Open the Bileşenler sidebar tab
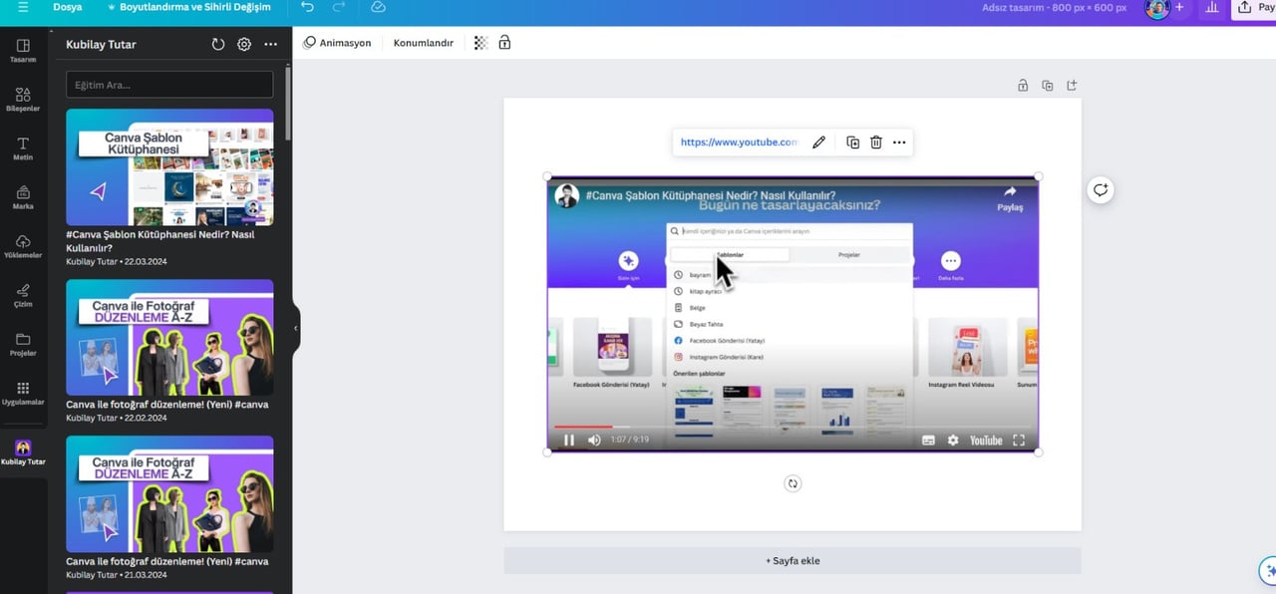Viewport: 1276px width, 594px height. coord(23,99)
